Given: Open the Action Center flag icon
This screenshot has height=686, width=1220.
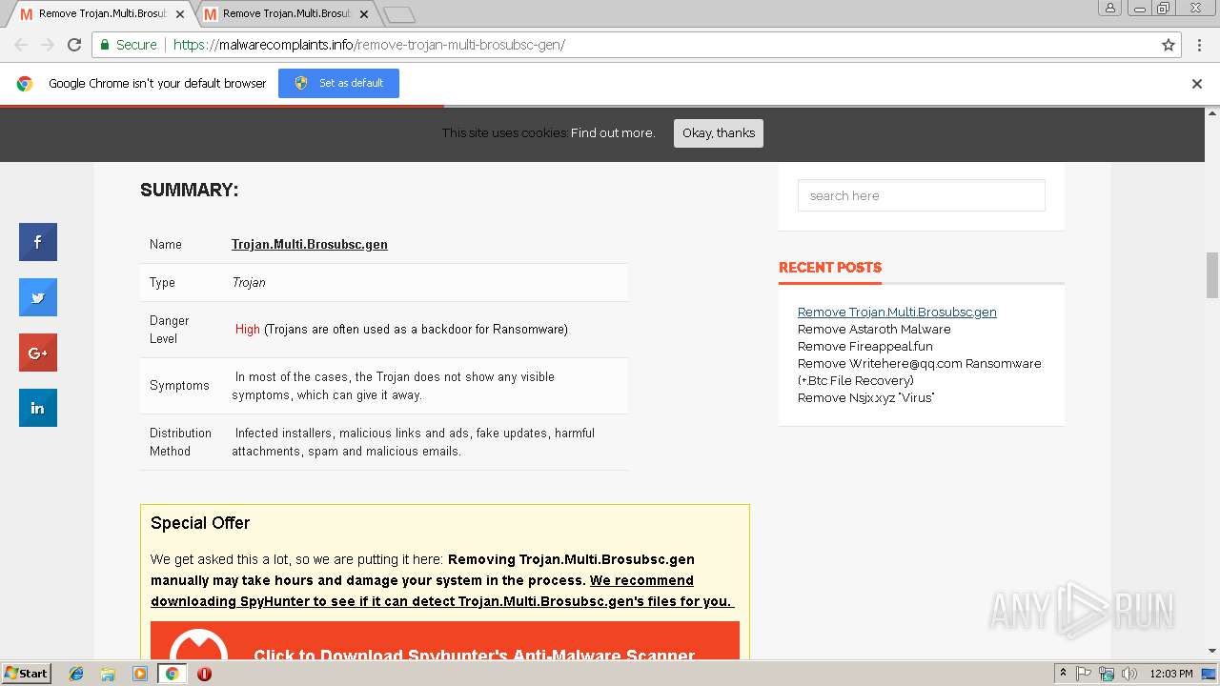Looking at the screenshot, I should pyautogui.click(x=1084, y=674).
